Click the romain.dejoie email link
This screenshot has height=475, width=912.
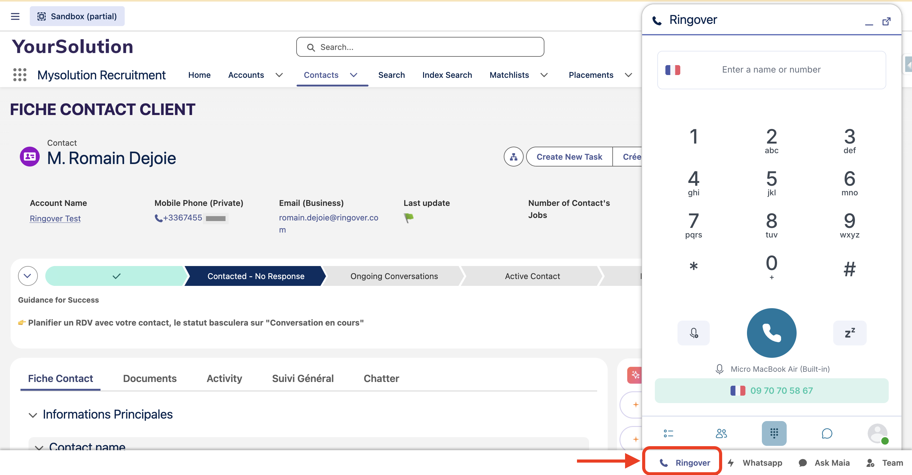(x=329, y=224)
